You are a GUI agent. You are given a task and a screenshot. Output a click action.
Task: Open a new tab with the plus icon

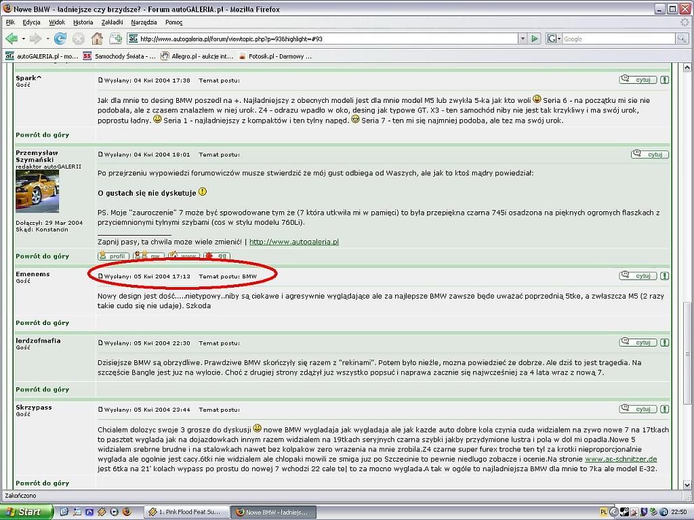click(115, 39)
